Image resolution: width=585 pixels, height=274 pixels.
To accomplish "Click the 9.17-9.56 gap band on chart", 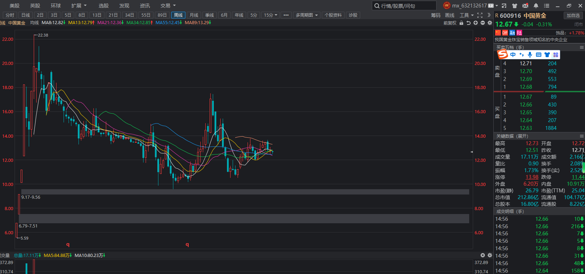I will click(x=245, y=192).
